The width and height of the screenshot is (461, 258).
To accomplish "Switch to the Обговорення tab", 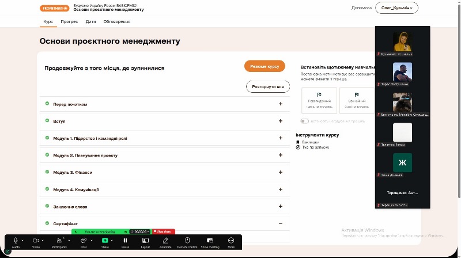I will click(117, 21).
